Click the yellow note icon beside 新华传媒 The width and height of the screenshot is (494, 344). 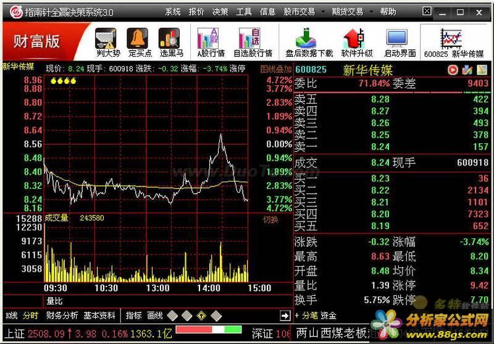coord(482,70)
